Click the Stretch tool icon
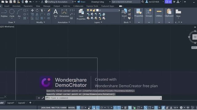This screenshot has height=110, width=197. pos(32,18)
